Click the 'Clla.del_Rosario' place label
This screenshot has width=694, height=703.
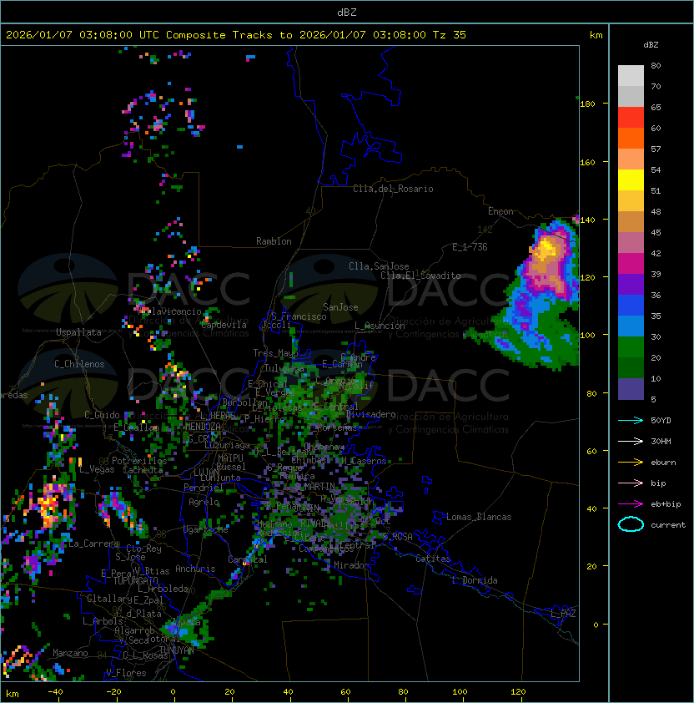(393, 189)
